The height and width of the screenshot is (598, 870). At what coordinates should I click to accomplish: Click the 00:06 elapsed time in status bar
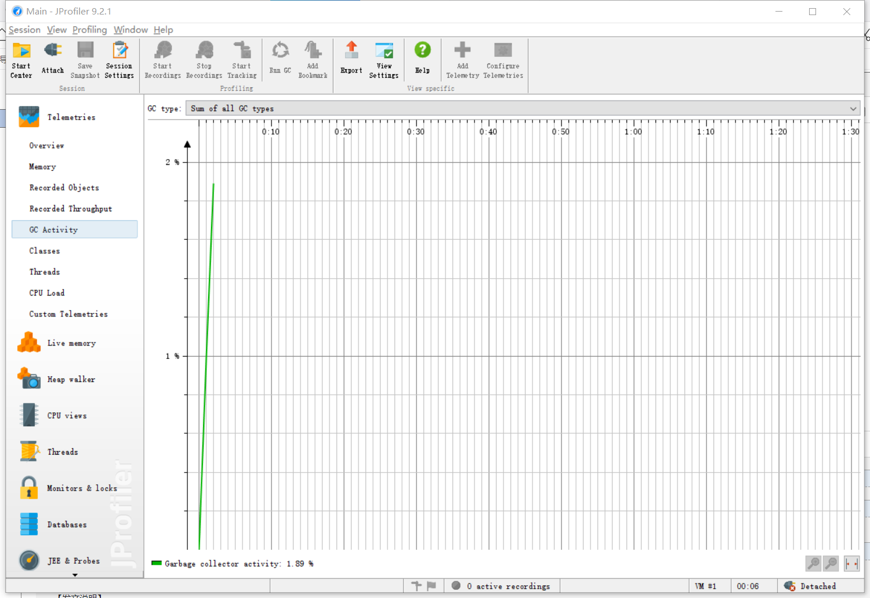coord(748,586)
